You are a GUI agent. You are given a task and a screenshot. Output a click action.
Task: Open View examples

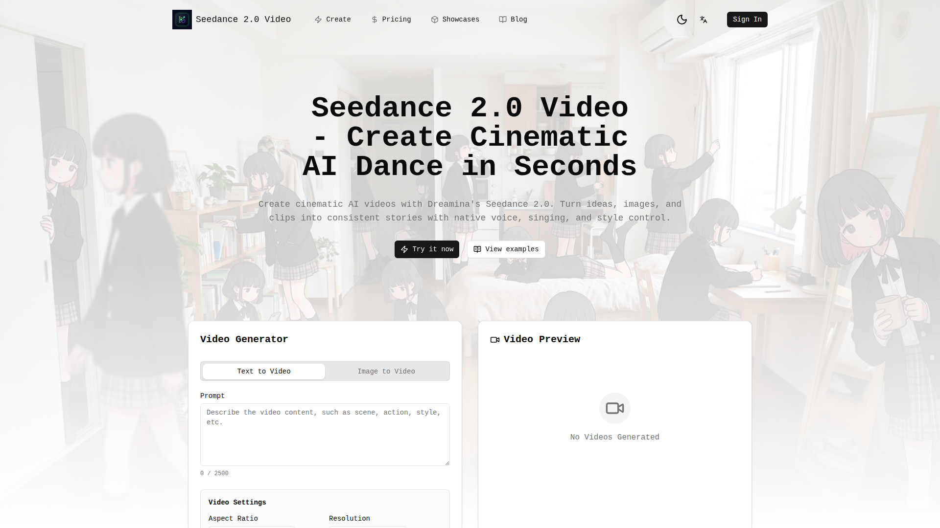[x=506, y=249]
